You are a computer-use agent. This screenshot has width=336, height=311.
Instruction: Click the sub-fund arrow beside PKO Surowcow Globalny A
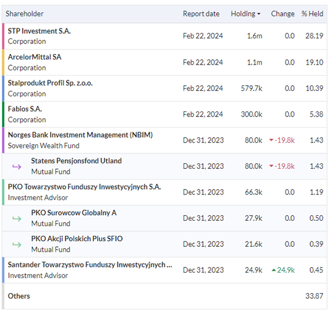[17, 218]
